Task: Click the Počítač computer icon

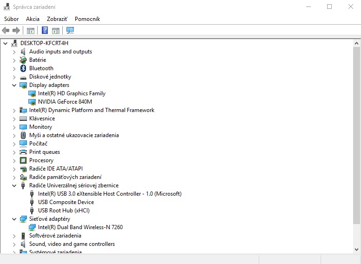Action: 23,144
